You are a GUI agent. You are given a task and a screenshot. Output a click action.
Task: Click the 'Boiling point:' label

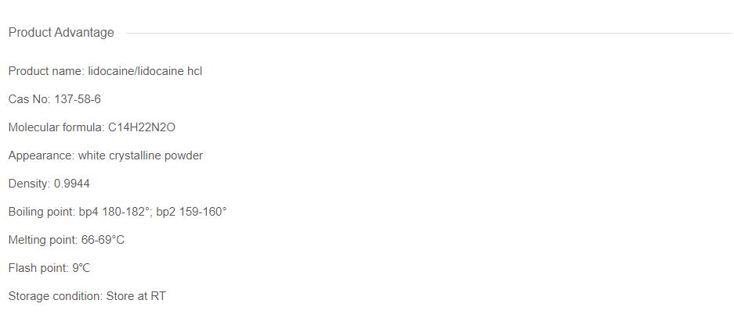point(42,212)
